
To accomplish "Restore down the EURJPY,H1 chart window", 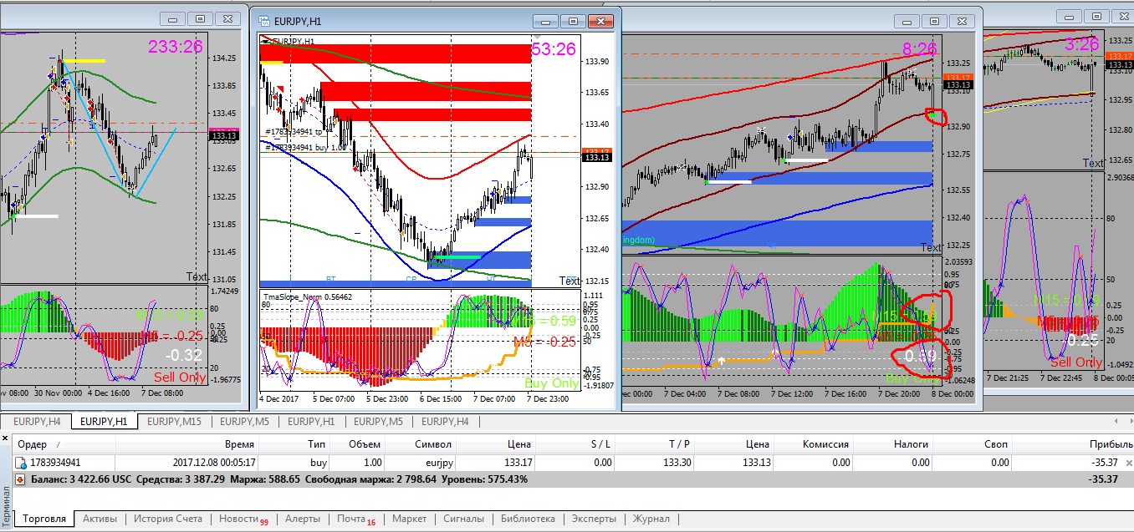I will (x=573, y=21).
